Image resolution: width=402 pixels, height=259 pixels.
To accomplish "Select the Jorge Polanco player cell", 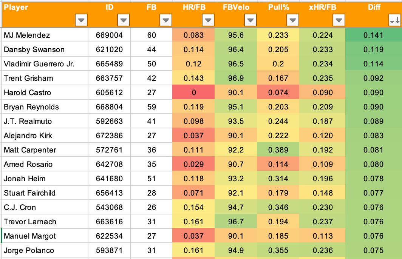I will point(45,250).
